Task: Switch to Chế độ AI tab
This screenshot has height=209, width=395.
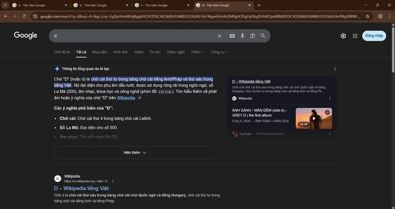Action: coord(62,52)
